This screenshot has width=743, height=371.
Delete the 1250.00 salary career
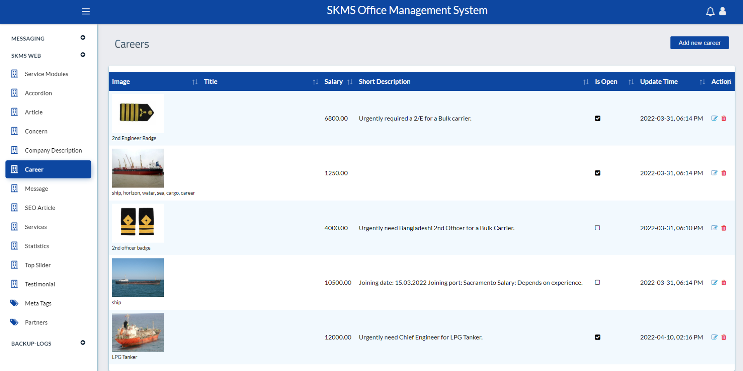pos(724,173)
